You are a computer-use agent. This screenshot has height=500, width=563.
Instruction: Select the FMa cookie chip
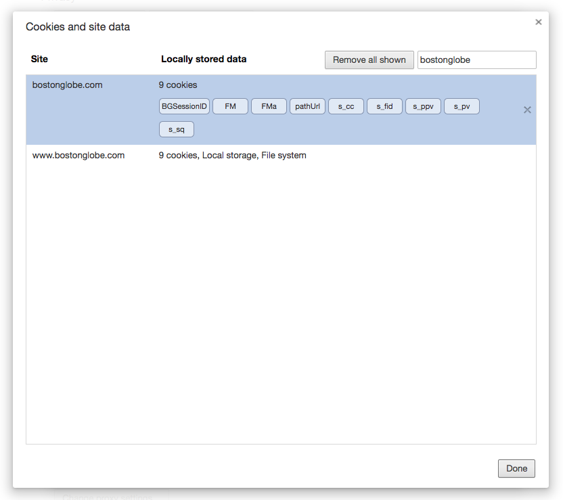click(x=269, y=106)
